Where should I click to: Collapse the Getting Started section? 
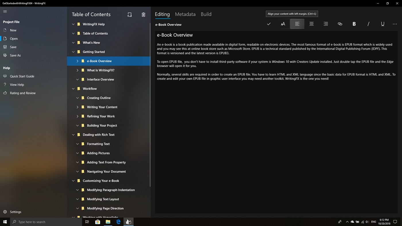73,52
